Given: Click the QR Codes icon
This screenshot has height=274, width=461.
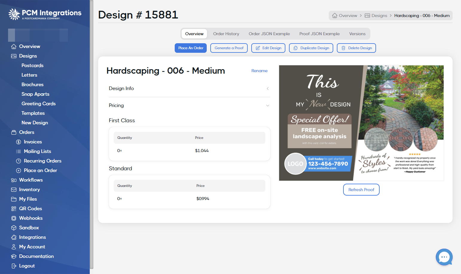Looking at the screenshot, I should [14, 209].
